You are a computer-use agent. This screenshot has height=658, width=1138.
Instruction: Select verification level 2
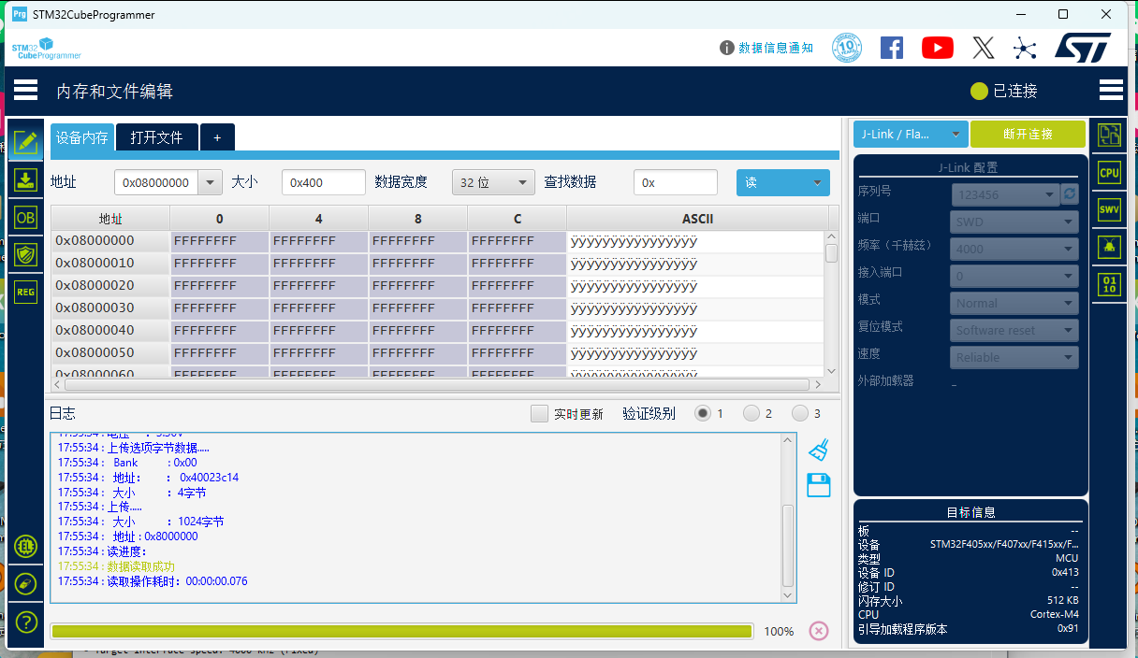click(x=751, y=414)
